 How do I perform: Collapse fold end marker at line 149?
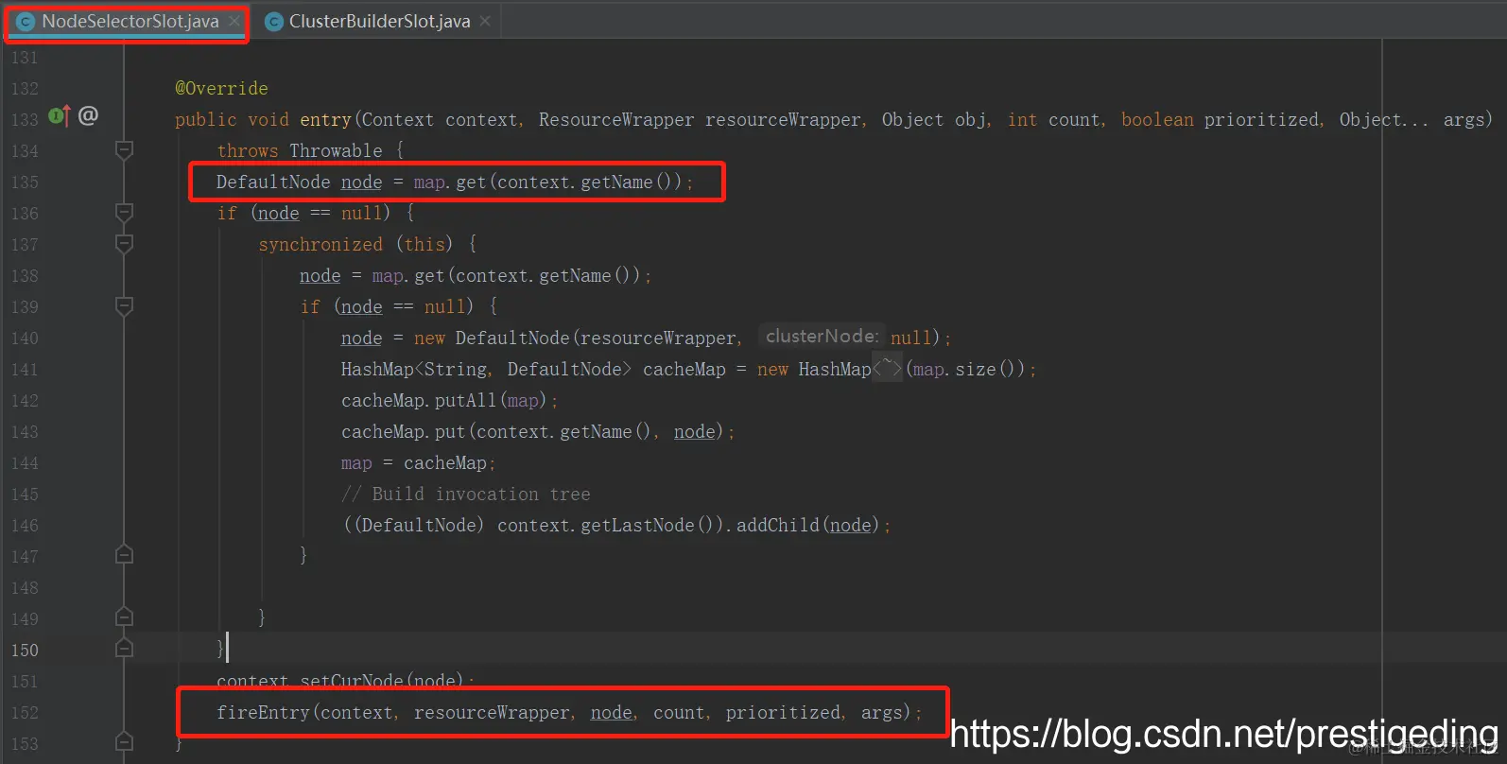[124, 616]
